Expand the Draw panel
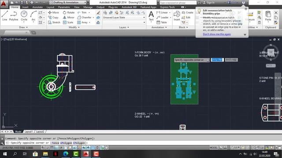 [23, 27]
